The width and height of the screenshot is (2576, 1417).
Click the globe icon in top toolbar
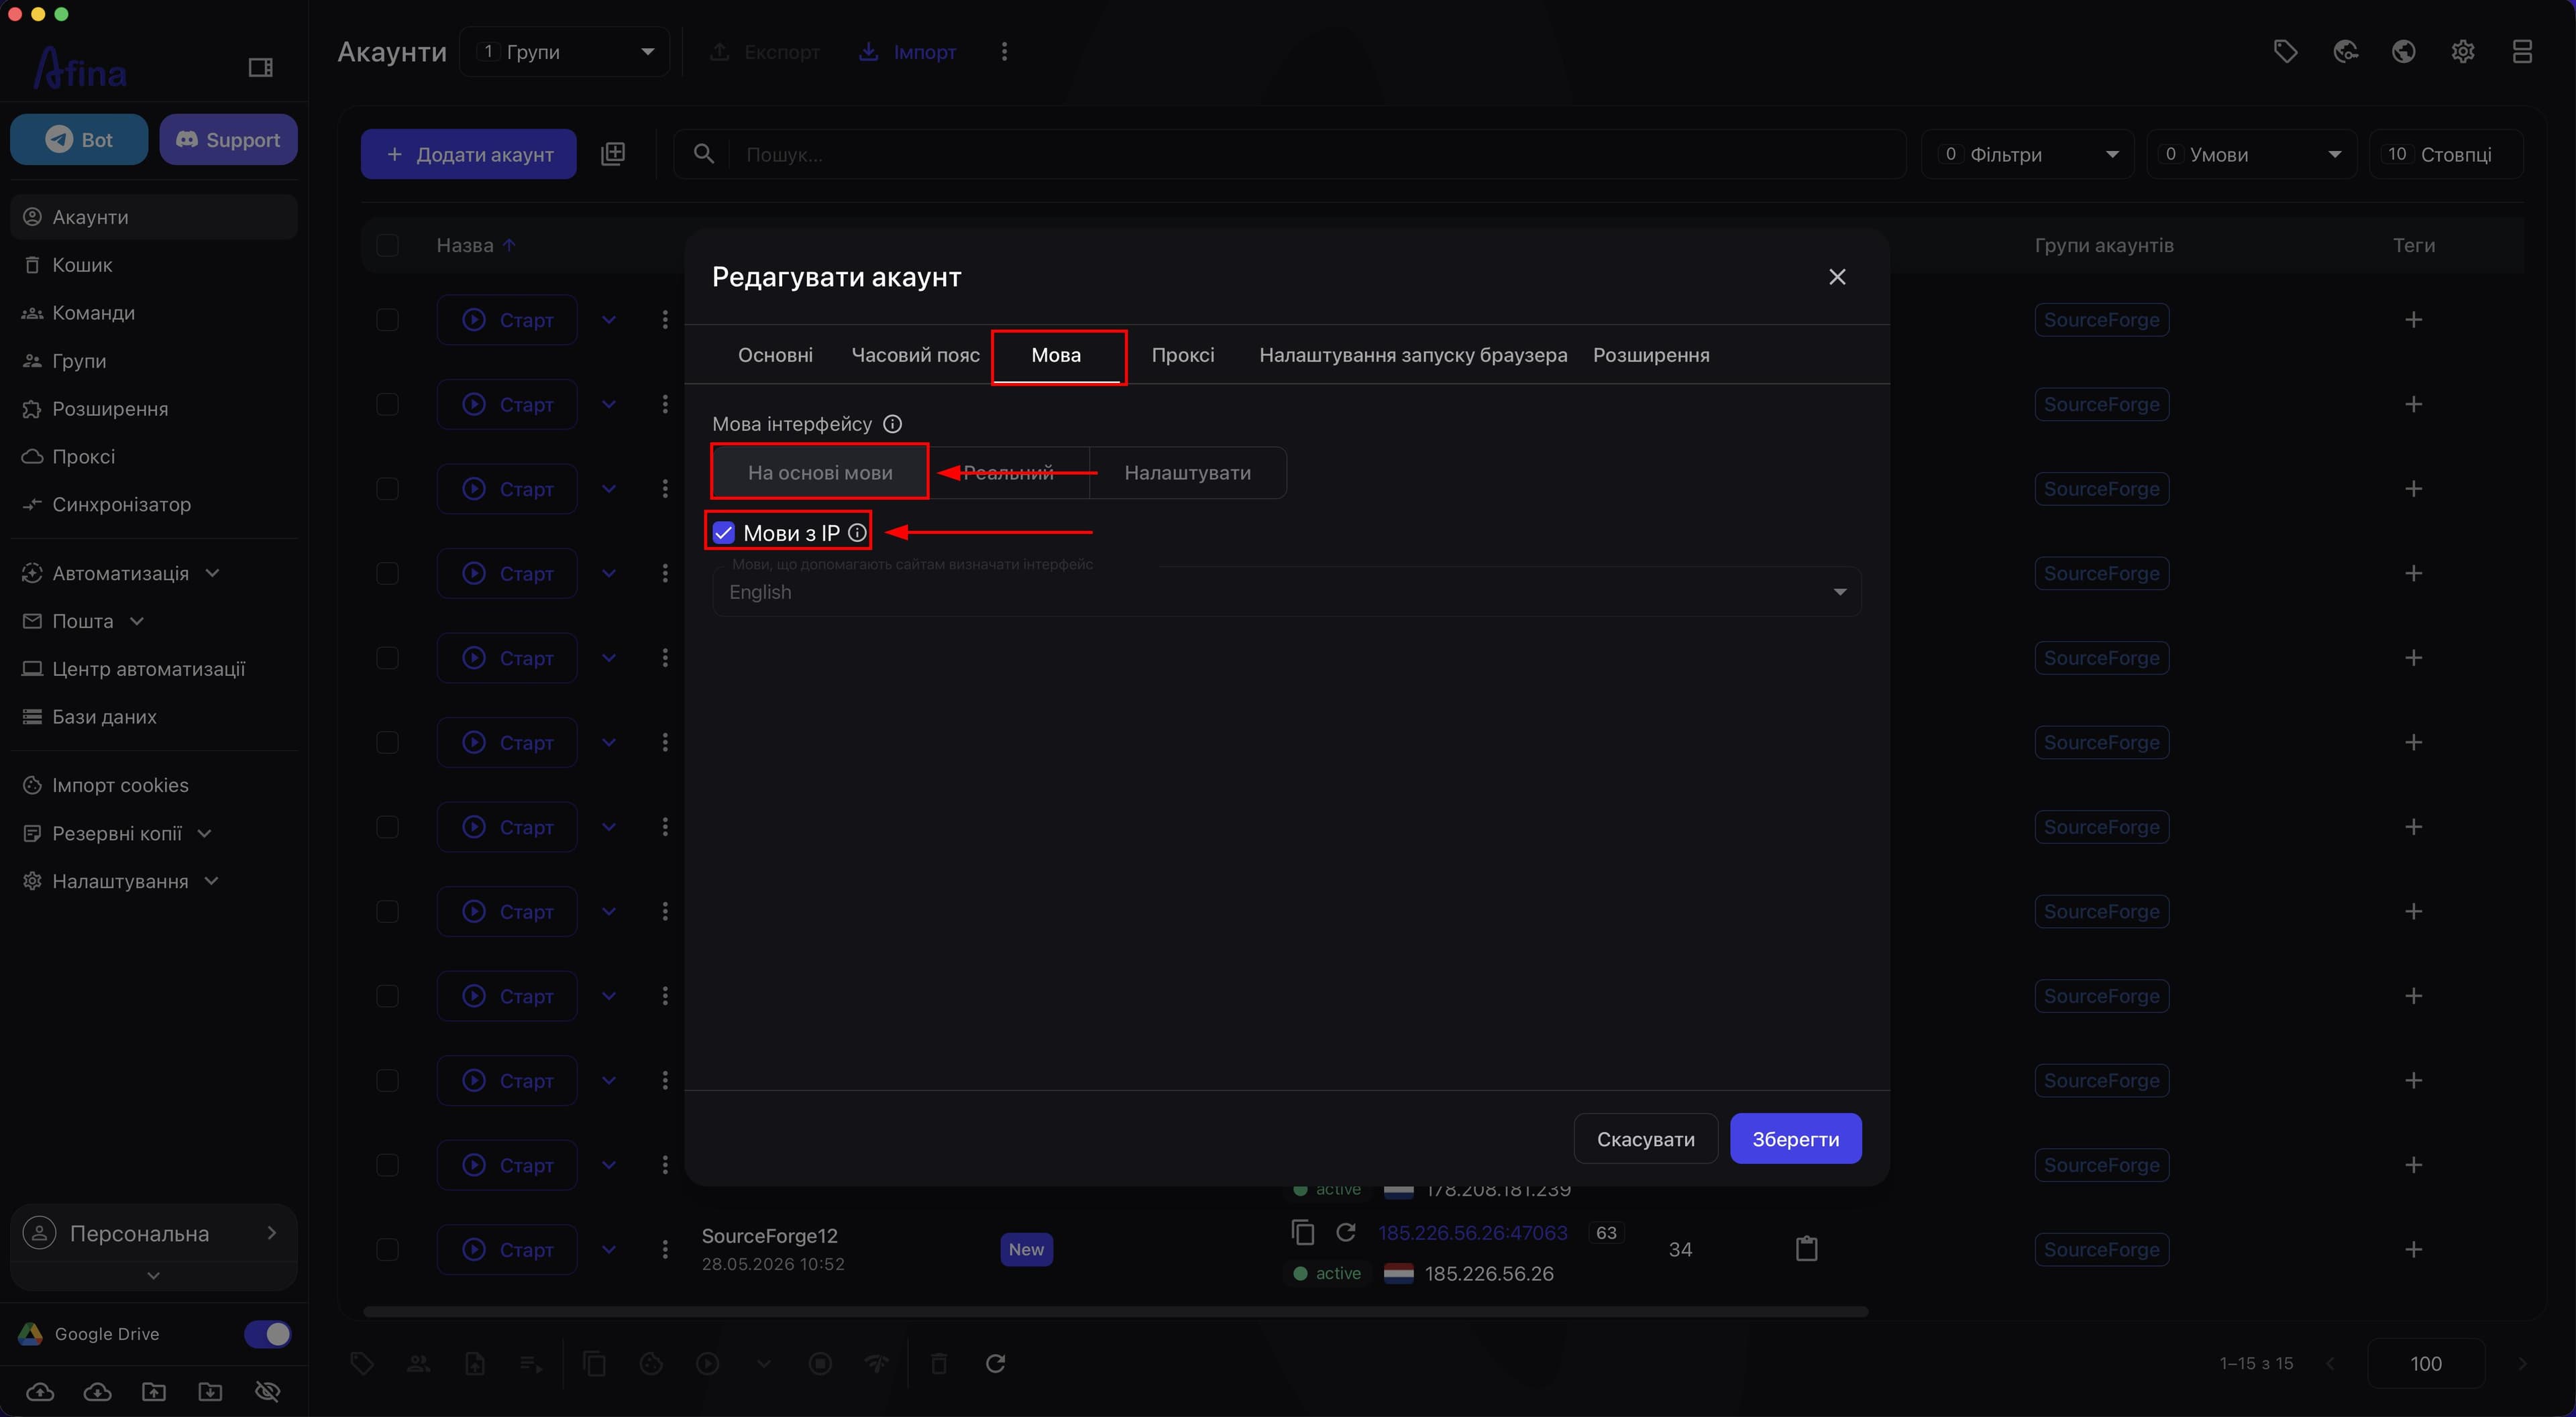2404,51
